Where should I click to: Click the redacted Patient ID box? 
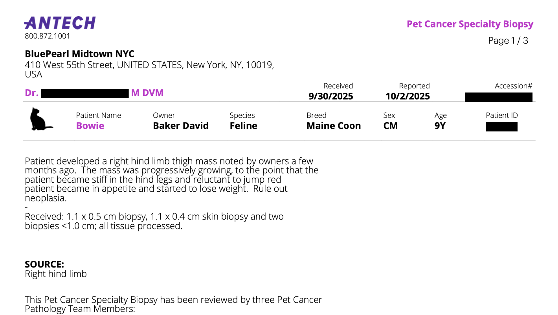[501, 126]
